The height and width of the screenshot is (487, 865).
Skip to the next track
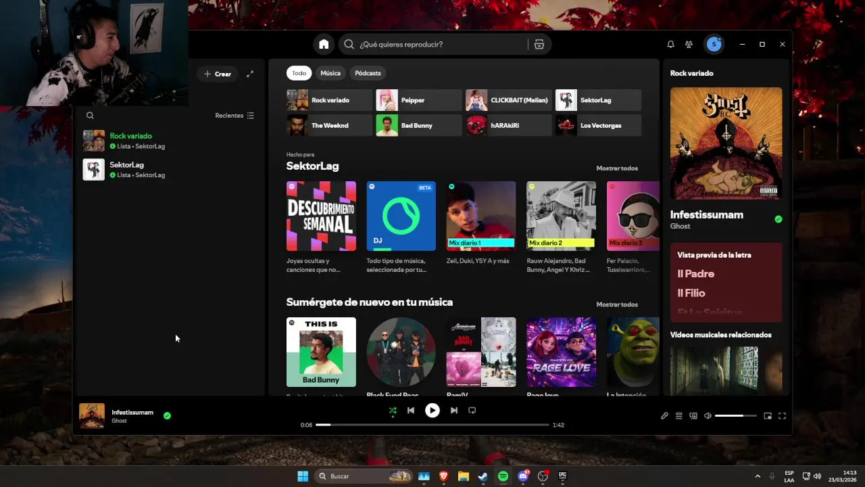pos(454,410)
